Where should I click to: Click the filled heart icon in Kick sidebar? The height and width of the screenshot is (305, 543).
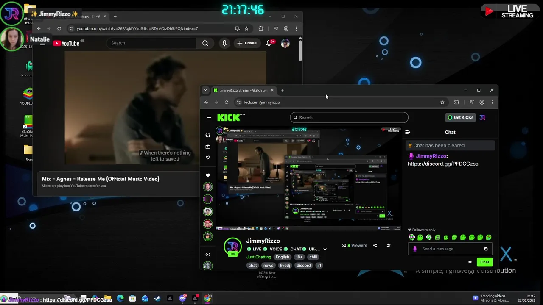point(207,175)
